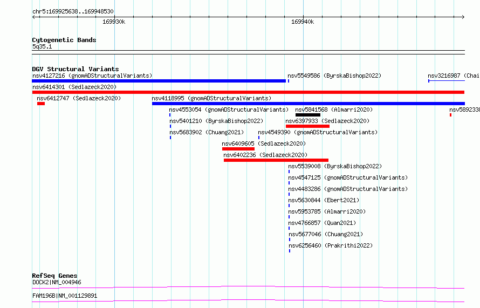Click the 5q35.1 cytogenetic band label
The width and height of the screenshot is (480, 308).
[42, 46]
